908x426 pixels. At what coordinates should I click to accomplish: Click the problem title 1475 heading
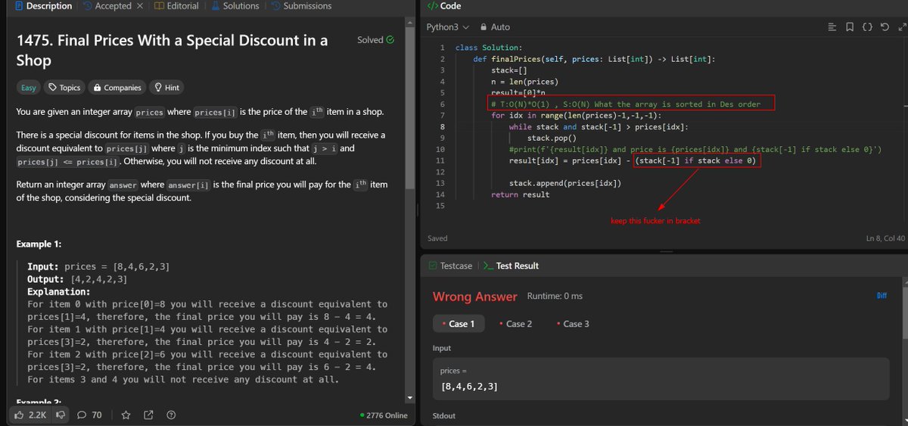pos(172,50)
